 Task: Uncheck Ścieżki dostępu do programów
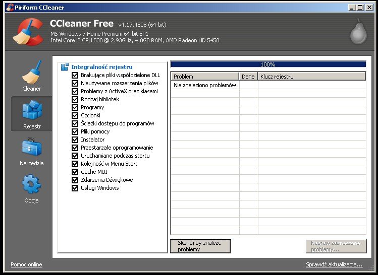[75, 123]
